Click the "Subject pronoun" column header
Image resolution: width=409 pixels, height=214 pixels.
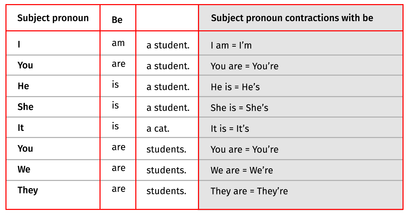(x=53, y=18)
